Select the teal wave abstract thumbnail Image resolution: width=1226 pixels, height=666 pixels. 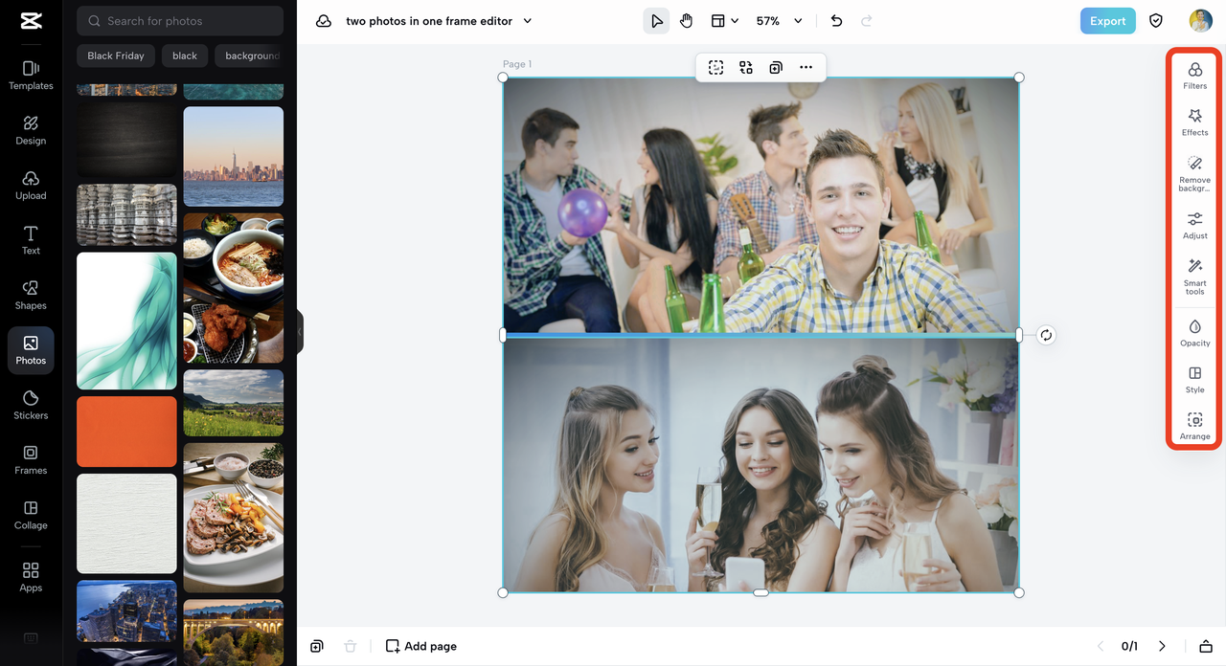[126, 321]
